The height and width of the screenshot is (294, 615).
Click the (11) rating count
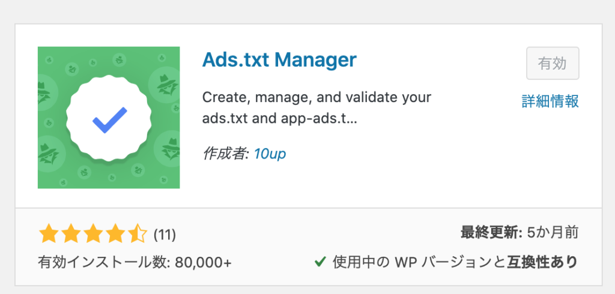coord(165,235)
